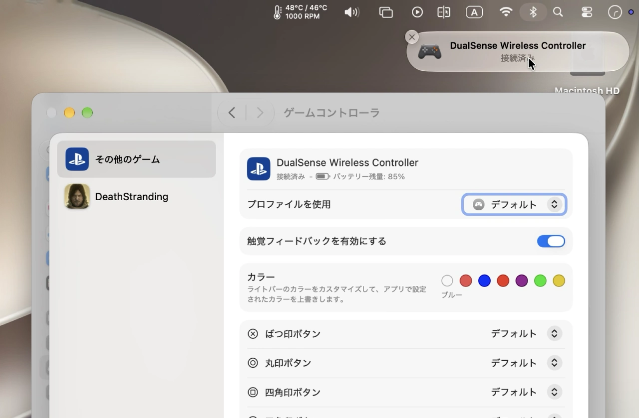This screenshot has width=639, height=418.
Task: Open the Wi-Fi status menu
Action: pos(506,12)
